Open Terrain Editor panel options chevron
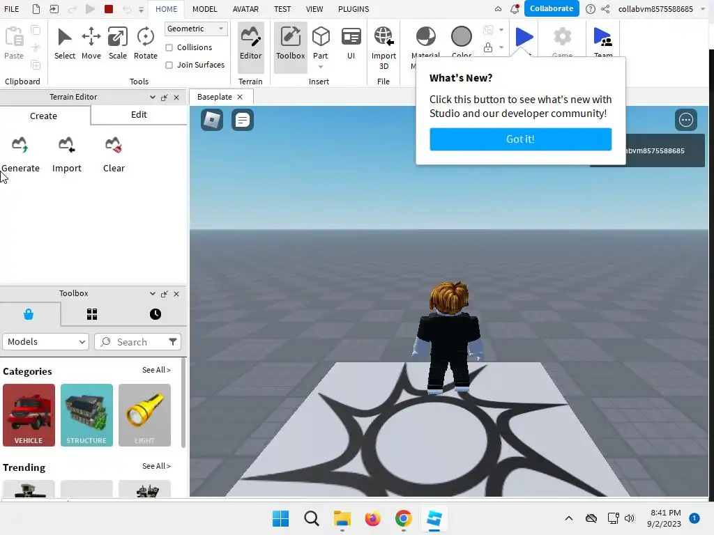 pos(152,97)
